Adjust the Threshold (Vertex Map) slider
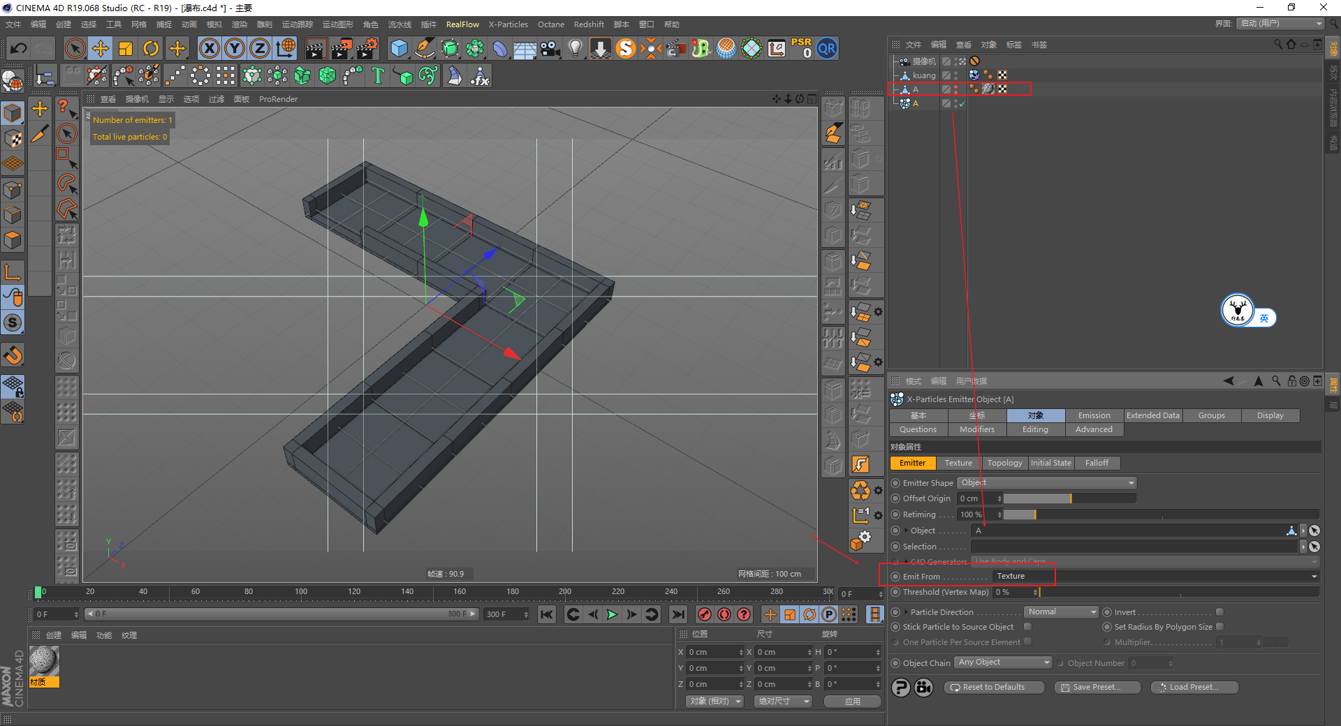 [1180, 592]
